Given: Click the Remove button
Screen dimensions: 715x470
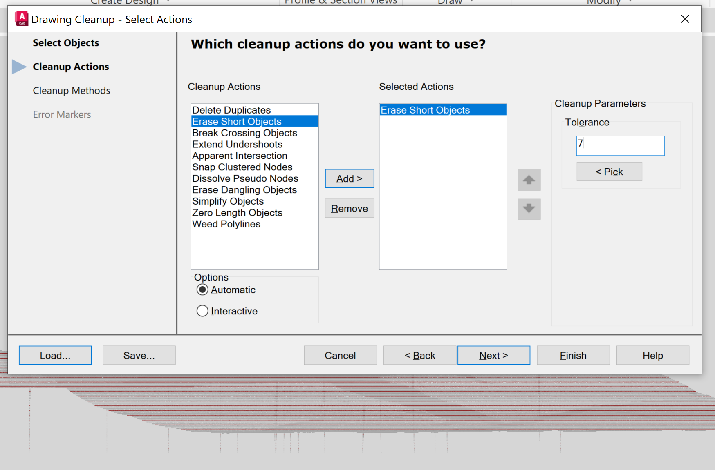Looking at the screenshot, I should [350, 209].
